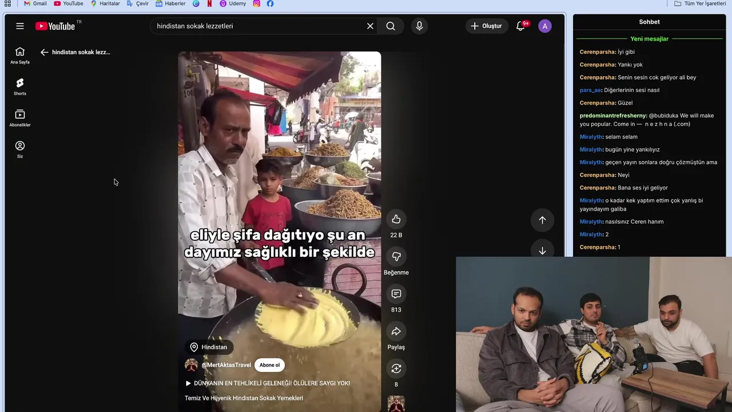The height and width of the screenshot is (412, 732).
Task: Click the magnifier search button
Action: [x=391, y=26]
